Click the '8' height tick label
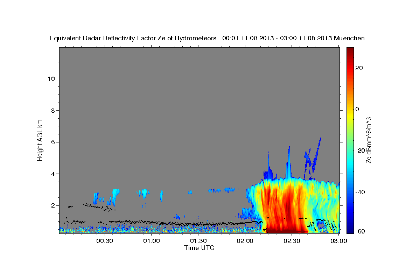 click(53, 110)
